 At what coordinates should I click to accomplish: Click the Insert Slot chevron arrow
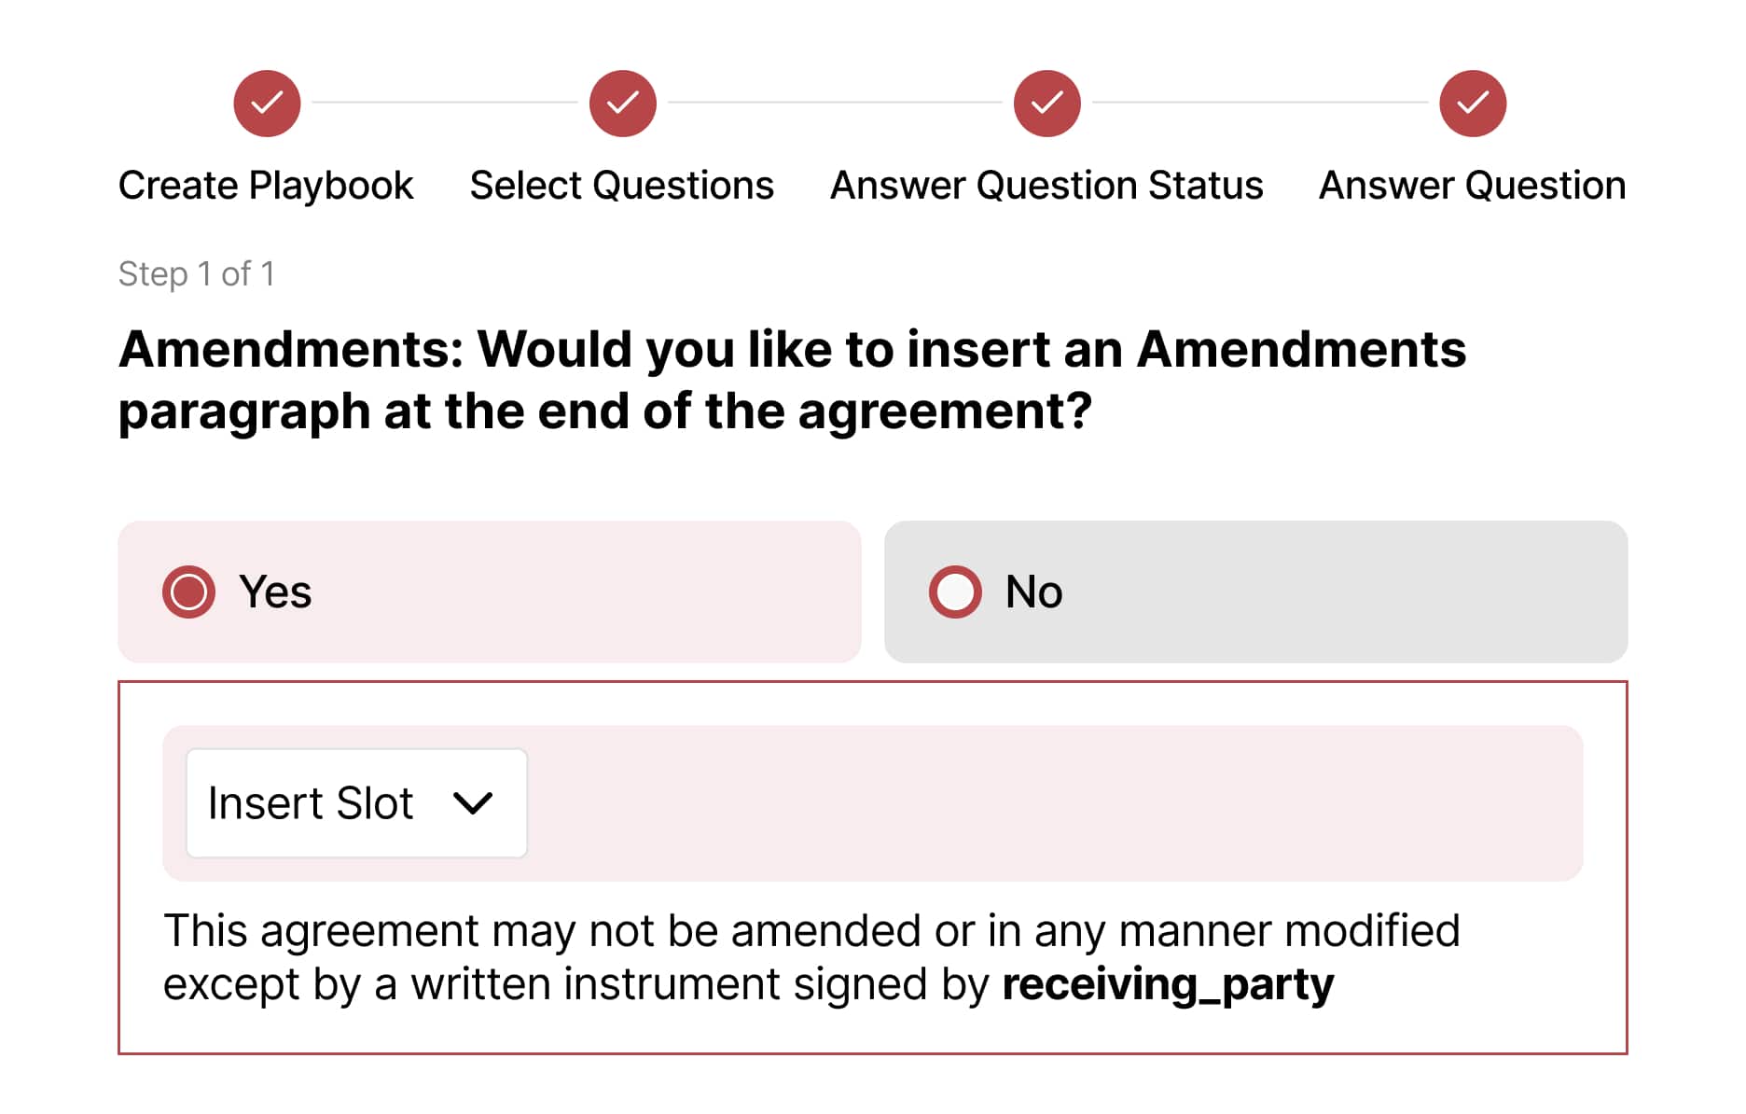click(472, 803)
